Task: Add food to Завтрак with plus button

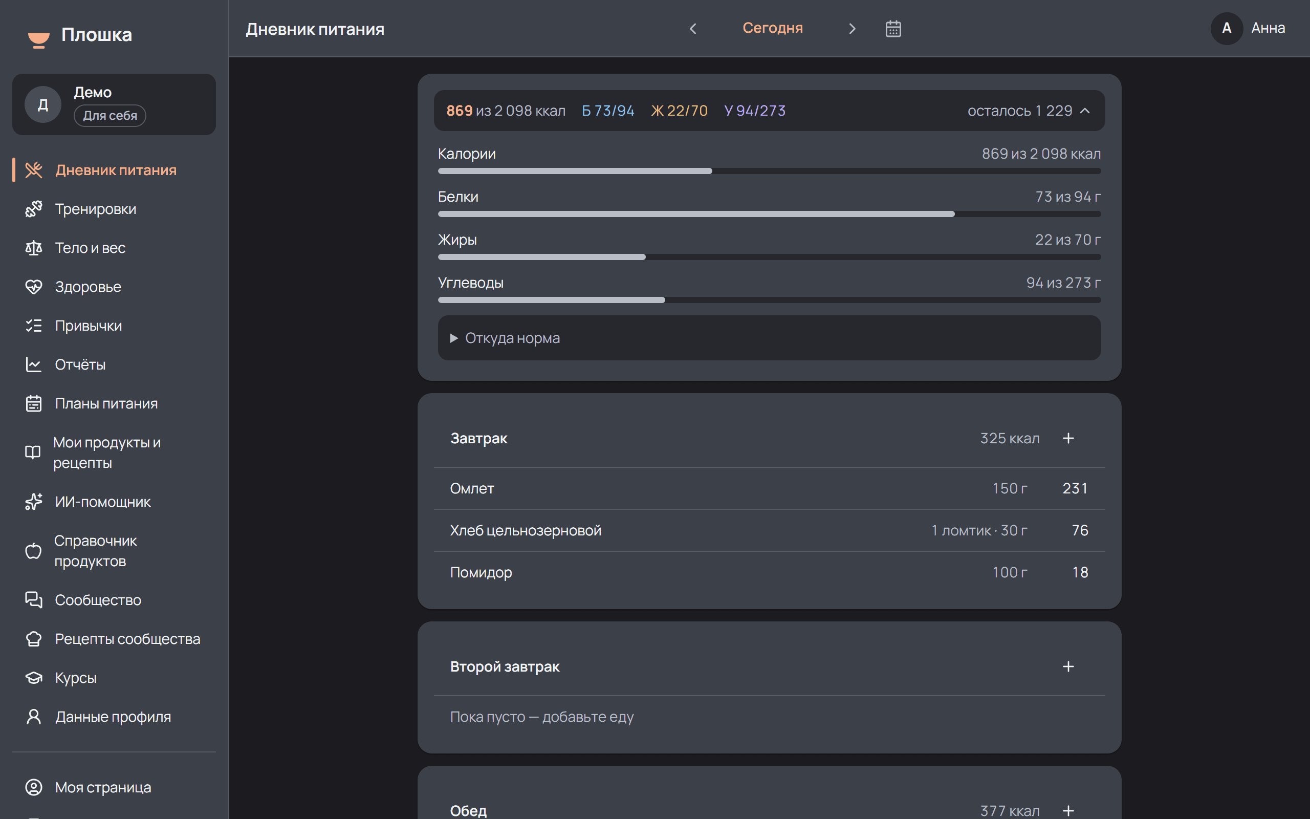Action: pyautogui.click(x=1068, y=438)
